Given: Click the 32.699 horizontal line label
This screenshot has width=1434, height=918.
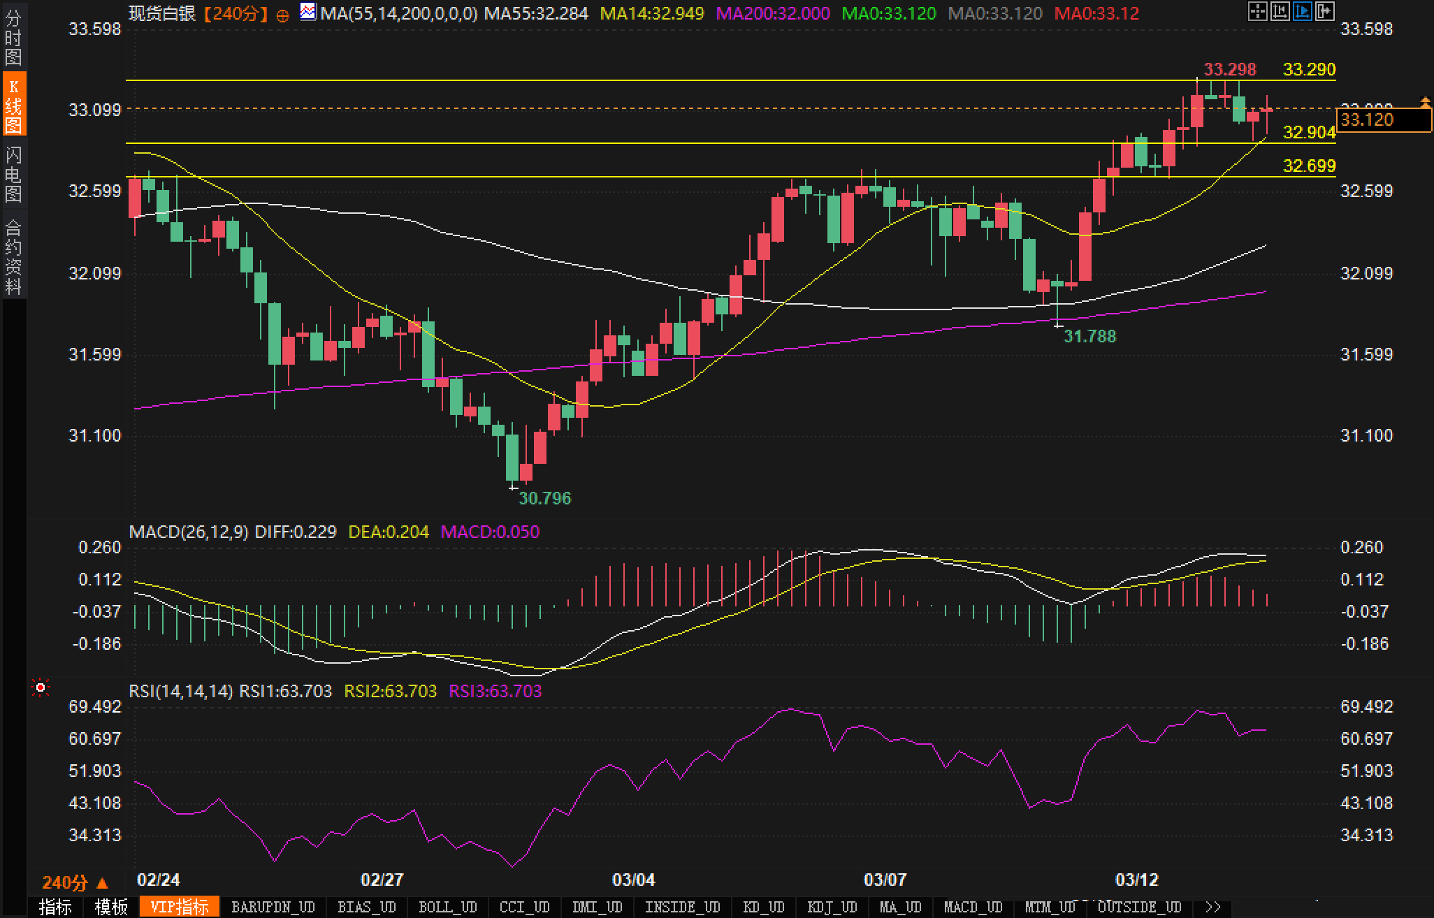Looking at the screenshot, I should point(1310,166).
